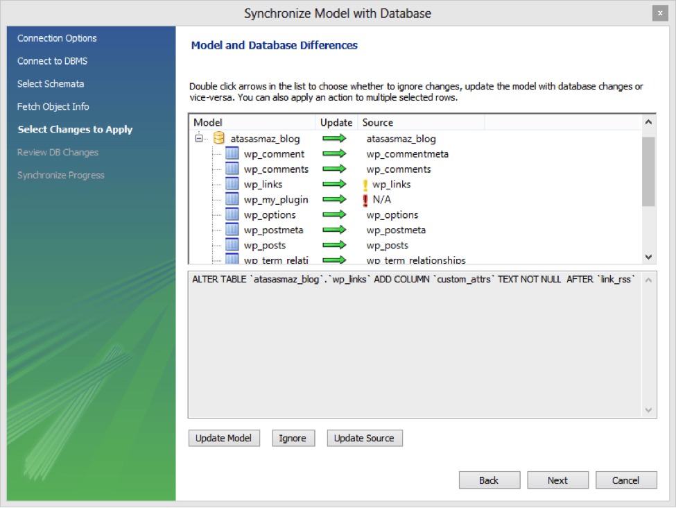Click the ALTER TABLE SQL statement text
Screen dimensions: 676x508
click(x=413, y=279)
